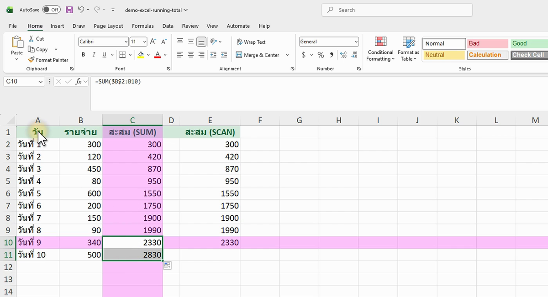Image resolution: width=548 pixels, height=297 pixels.
Task: Click the Search box
Action: (397, 10)
